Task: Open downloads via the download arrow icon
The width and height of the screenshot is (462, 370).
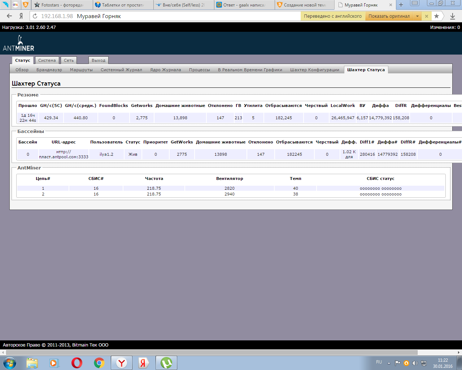Action: [453, 16]
